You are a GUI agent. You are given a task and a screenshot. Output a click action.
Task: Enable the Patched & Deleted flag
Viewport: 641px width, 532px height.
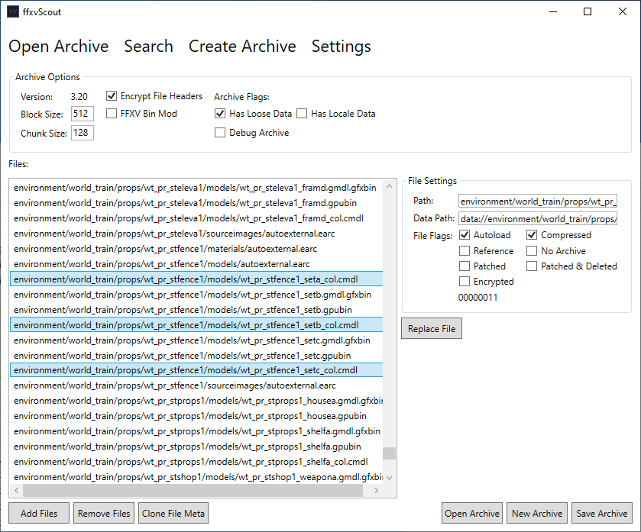point(533,266)
